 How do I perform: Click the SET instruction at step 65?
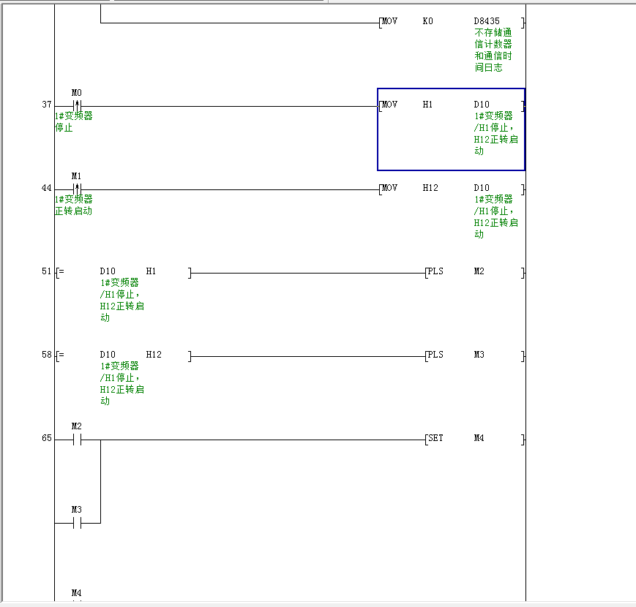point(435,438)
